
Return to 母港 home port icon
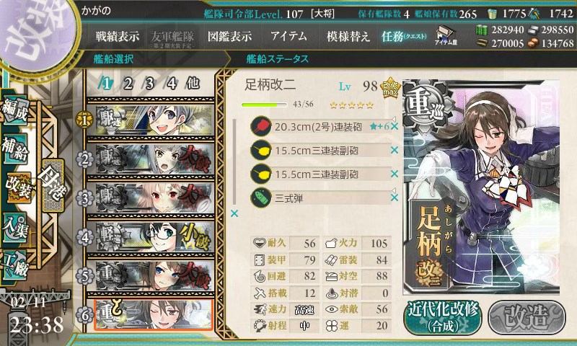click(x=53, y=185)
